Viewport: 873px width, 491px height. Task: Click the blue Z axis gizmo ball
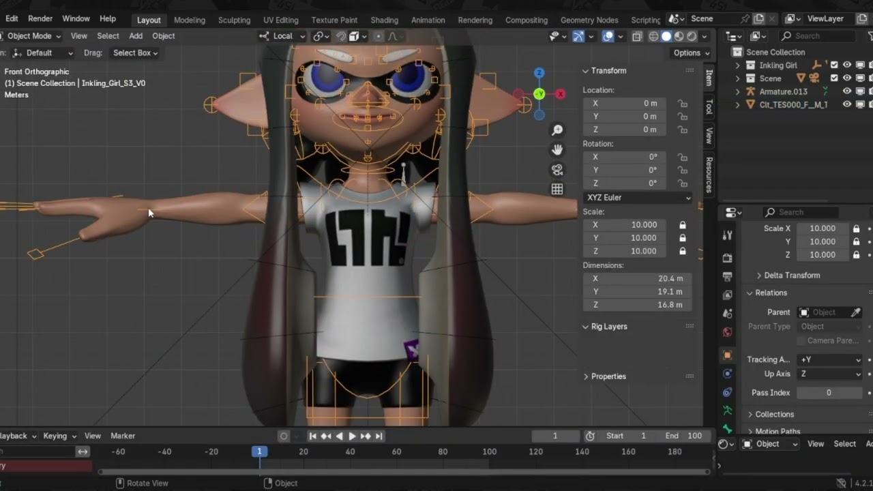tap(539, 73)
